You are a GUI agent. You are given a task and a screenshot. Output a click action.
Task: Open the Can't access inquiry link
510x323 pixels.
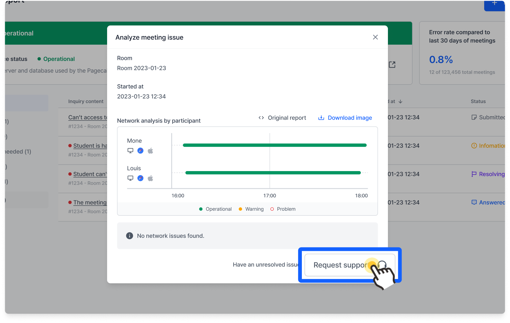88,117
